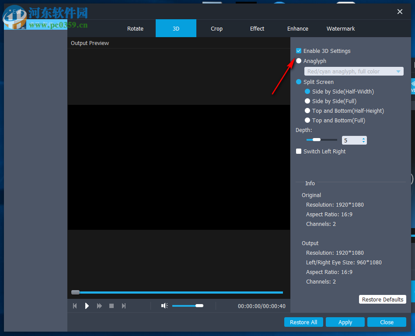The width and height of the screenshot is (415, 336).
Task: Click the Restore Defaults button
Action: (382, 299)
